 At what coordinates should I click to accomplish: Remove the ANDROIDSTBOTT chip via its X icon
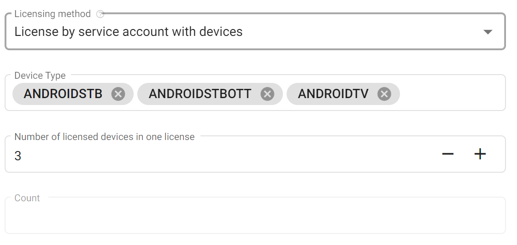(x=267, y=94)
